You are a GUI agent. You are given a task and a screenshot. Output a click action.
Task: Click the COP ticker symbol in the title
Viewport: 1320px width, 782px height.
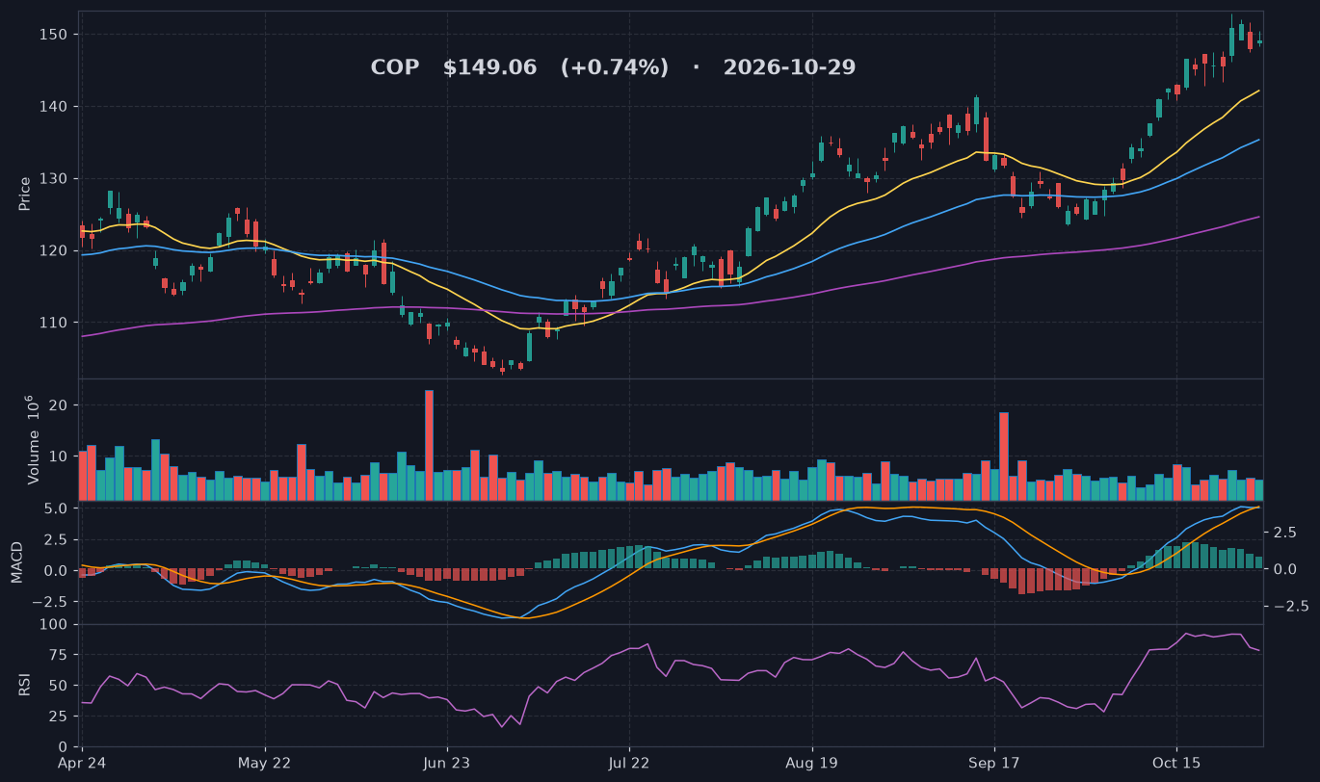(395, 67)
